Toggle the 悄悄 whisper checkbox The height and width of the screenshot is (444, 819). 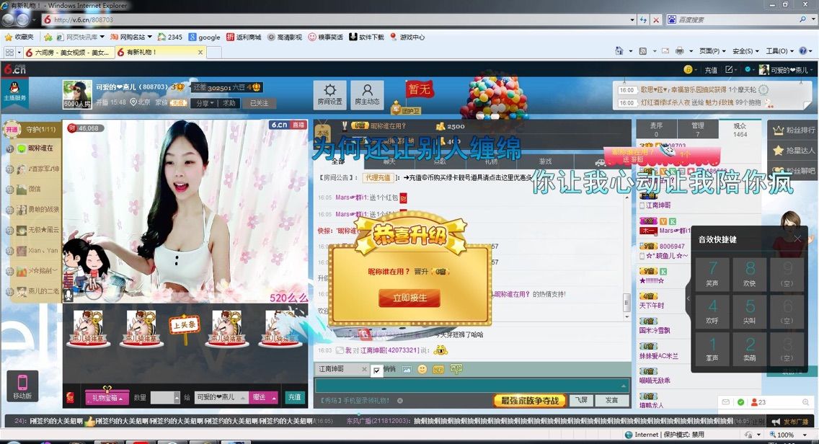pos(376,370)
